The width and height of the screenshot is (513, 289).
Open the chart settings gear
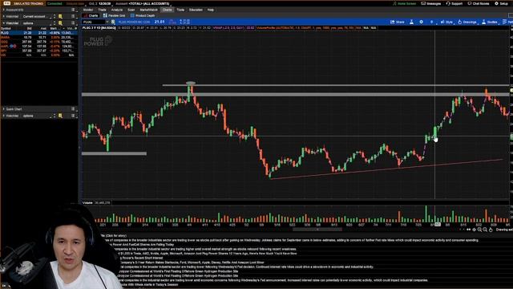421,22
